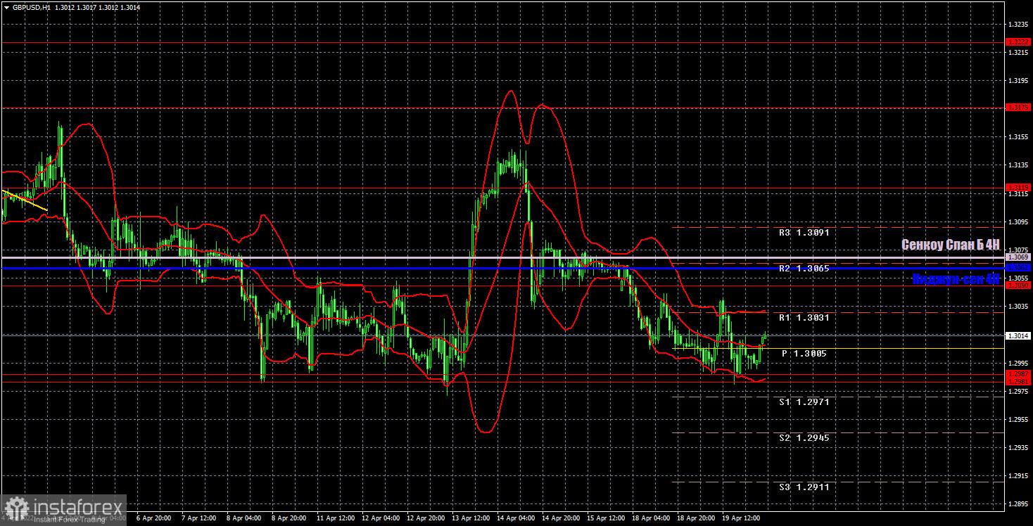Select the R1 1.3031 pivot label
This screenshot has width=1033, height=526.
tap(804, 318)
